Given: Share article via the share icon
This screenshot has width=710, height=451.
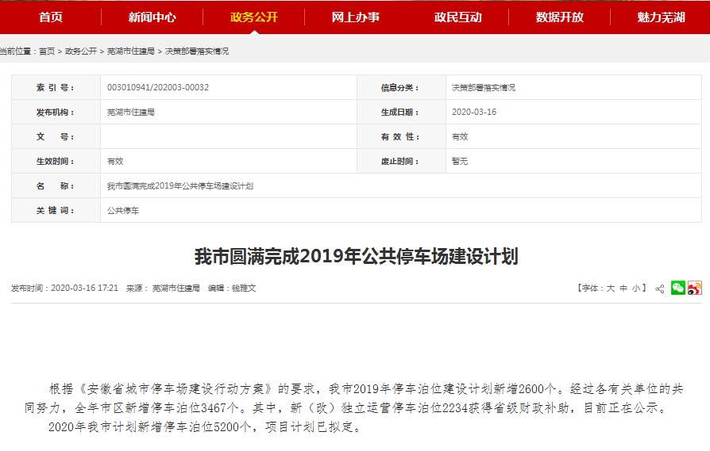Looking at the screenshot, I should coord(660,289).
